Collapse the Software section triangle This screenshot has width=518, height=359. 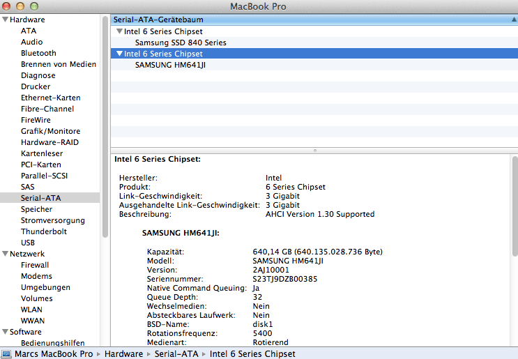pos(6,332)
